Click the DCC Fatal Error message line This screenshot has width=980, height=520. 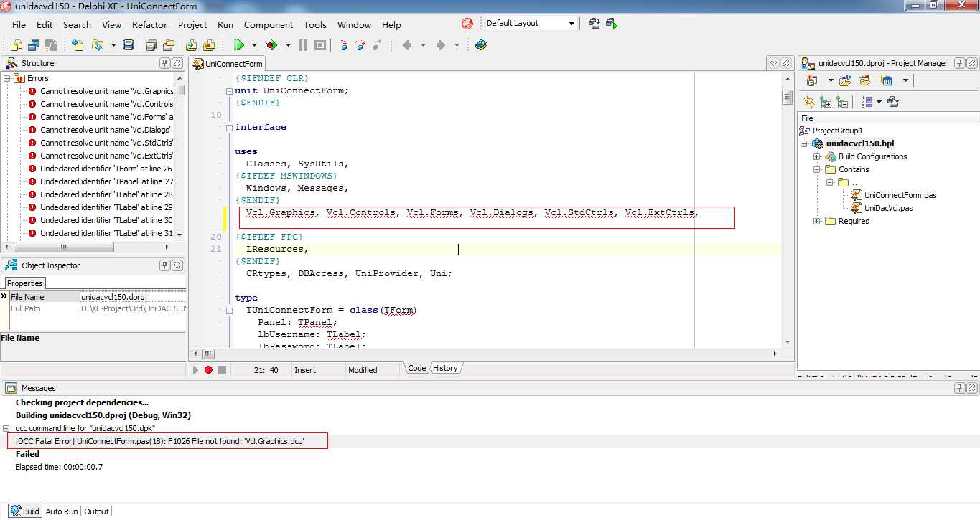pyautogui.click(x=160, y=441)
